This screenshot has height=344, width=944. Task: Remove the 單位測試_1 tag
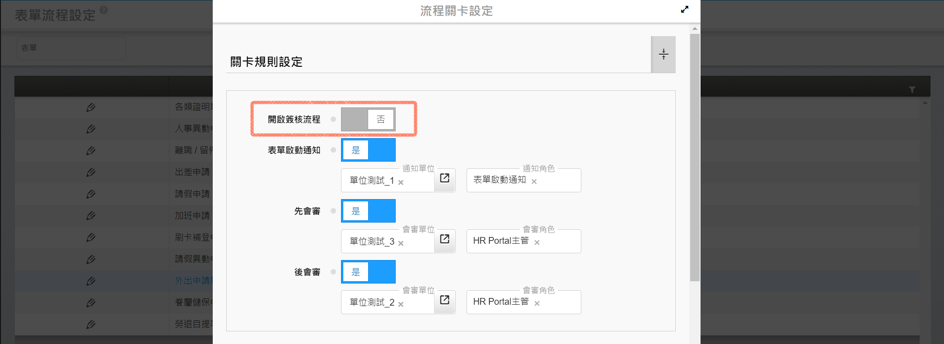coord(401,182)
